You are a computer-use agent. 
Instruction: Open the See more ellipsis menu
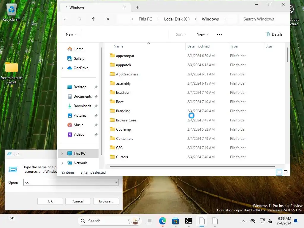click(x=219, y=34)
